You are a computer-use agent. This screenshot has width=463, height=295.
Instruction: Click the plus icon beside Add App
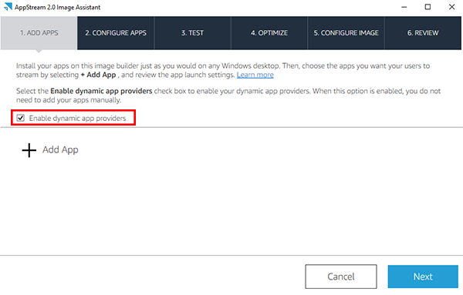pos(29,150)
